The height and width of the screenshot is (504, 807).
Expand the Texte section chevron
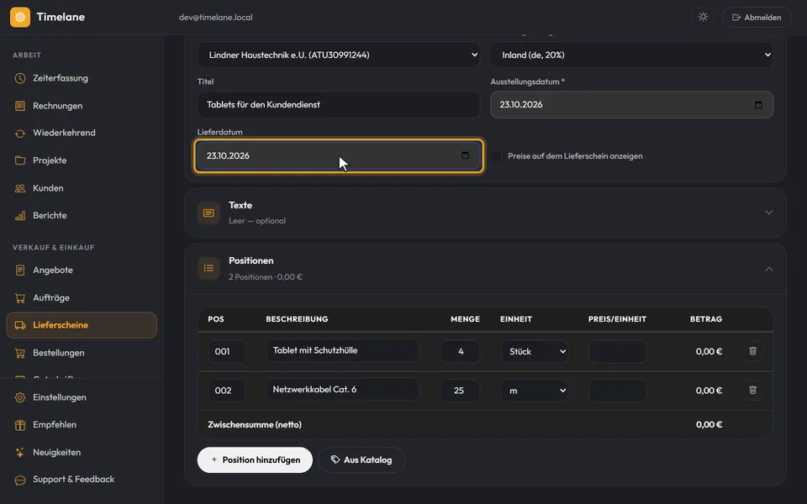coord(769,213)
